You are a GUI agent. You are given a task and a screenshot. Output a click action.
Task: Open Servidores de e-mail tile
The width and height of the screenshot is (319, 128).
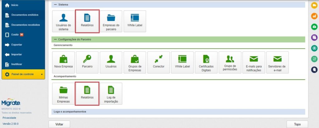pyautogui.click(x=277, y=62)
